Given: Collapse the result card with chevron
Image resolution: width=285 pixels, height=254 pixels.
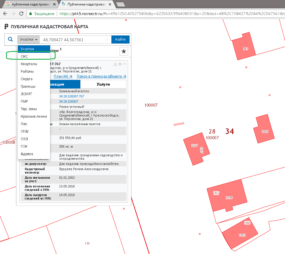Looking at the screenshot, I should (x=125, y=64).
